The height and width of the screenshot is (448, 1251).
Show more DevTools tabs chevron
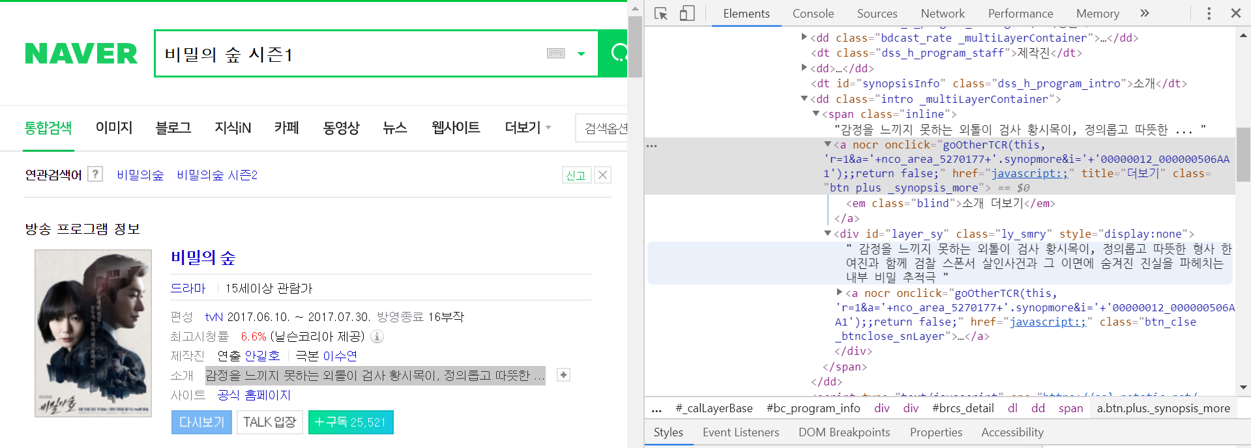[x=1145, y=13]
